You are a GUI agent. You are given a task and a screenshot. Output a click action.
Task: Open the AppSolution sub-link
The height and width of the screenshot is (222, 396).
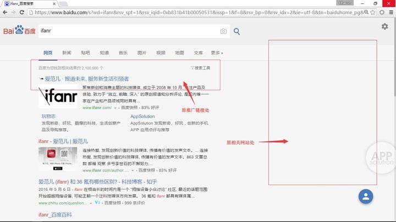(x=142, y=116)
